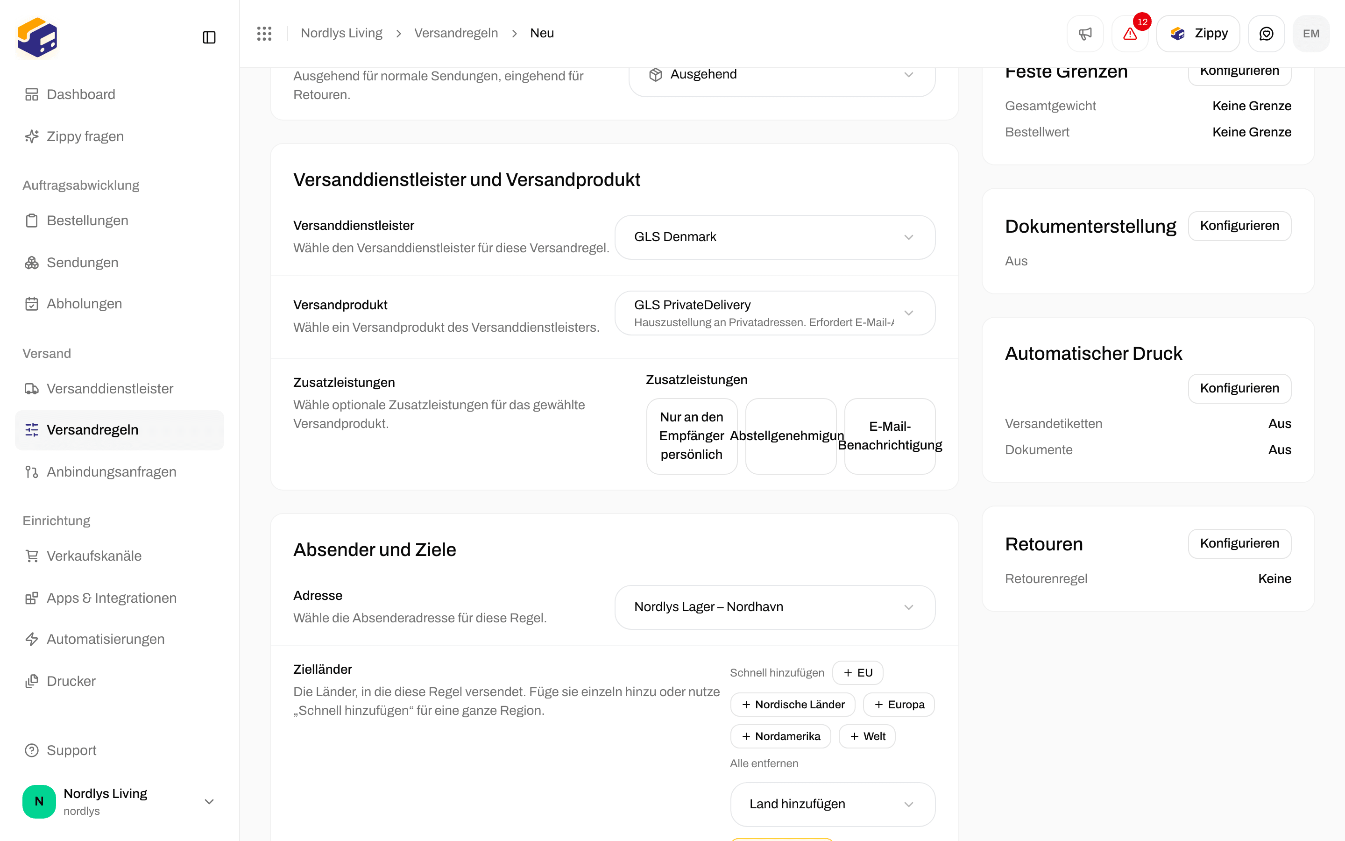Open Apps & Integrationen in the sidebar
The image size is (1345, 841).
click(x=120, y=598)
